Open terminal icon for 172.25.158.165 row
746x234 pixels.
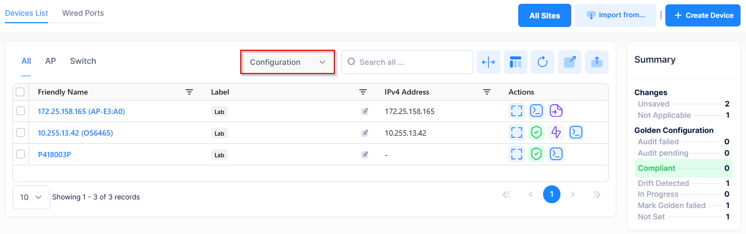click(x=536, y=111)
